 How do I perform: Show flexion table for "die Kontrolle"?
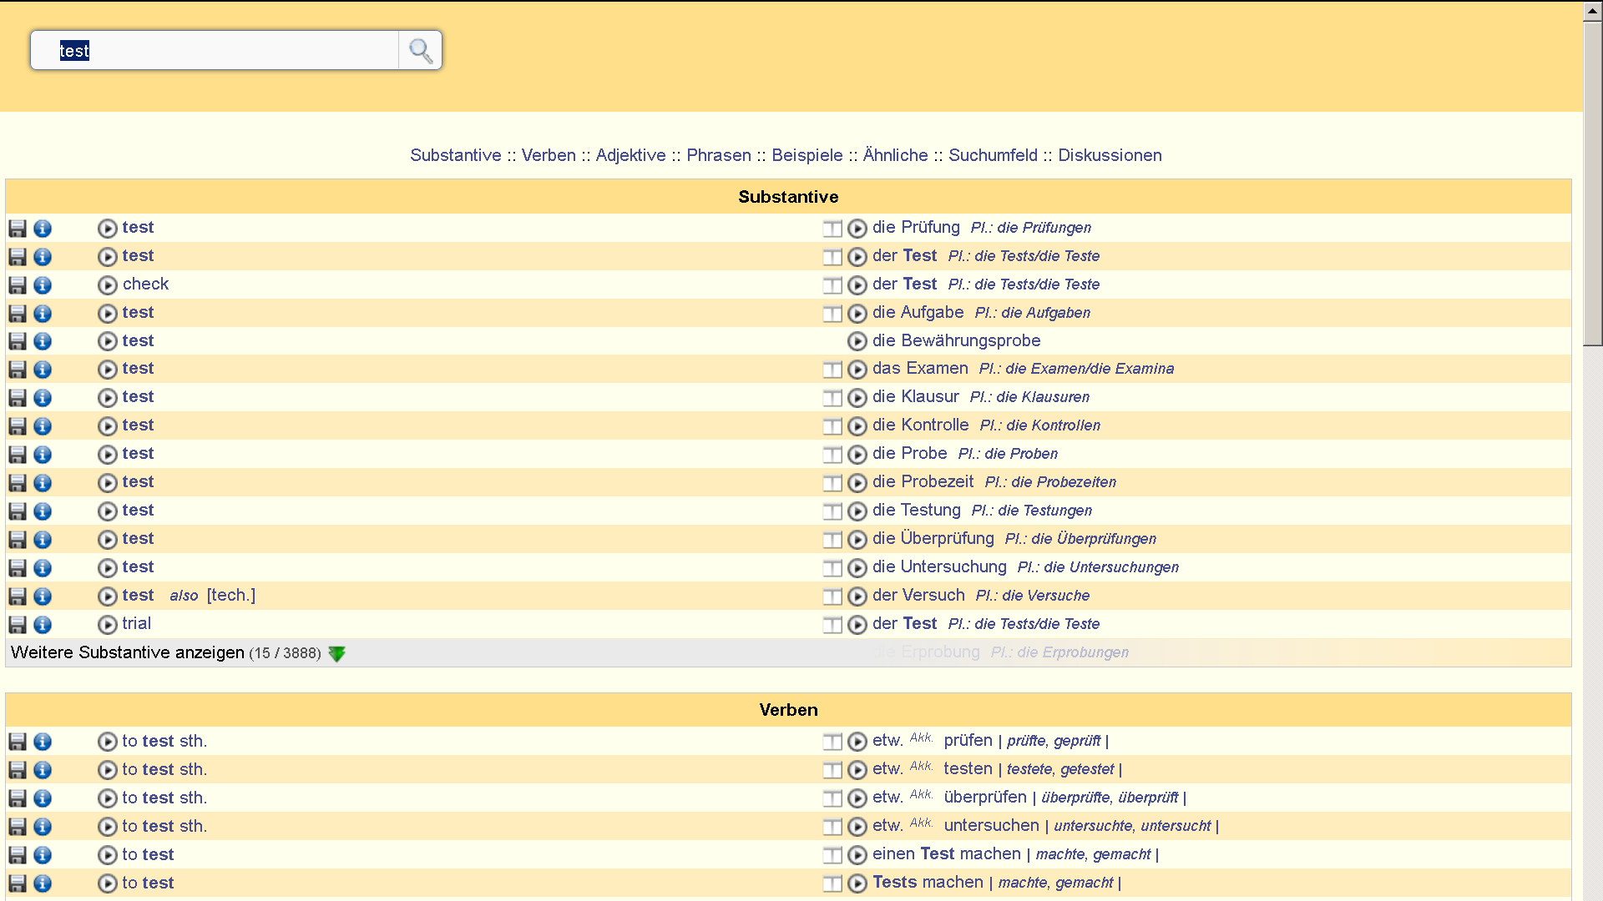(832, 426)
